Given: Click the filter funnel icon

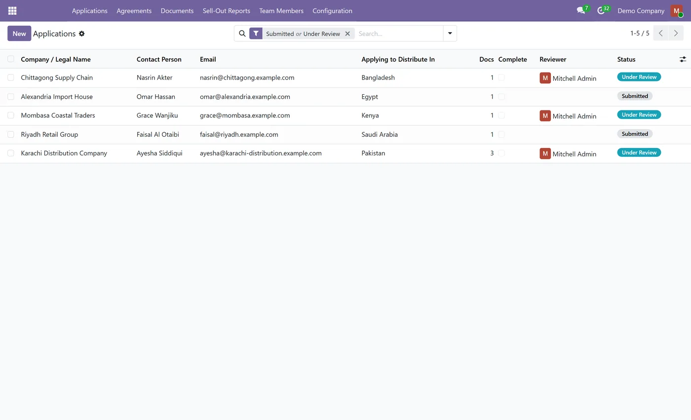Looking at the screenshot, I should tap(256, 34).
